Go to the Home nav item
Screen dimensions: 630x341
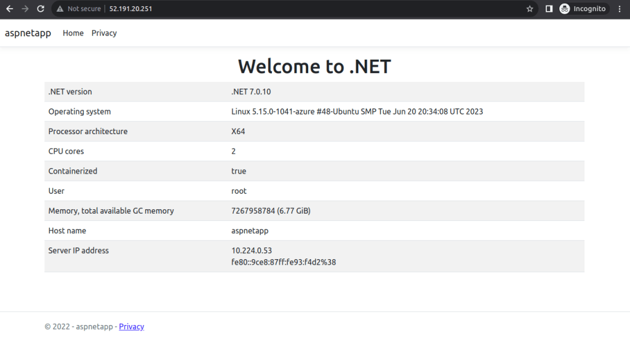(x=73, y=33)
